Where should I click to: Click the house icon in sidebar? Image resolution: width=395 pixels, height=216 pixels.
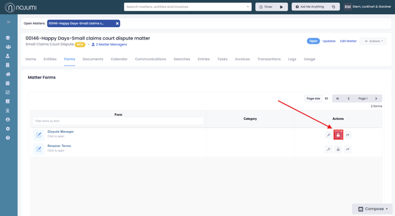click(8, 74)
